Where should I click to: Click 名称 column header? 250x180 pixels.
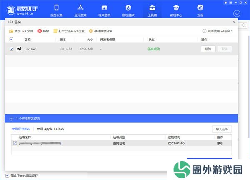(x=28, y=40)
